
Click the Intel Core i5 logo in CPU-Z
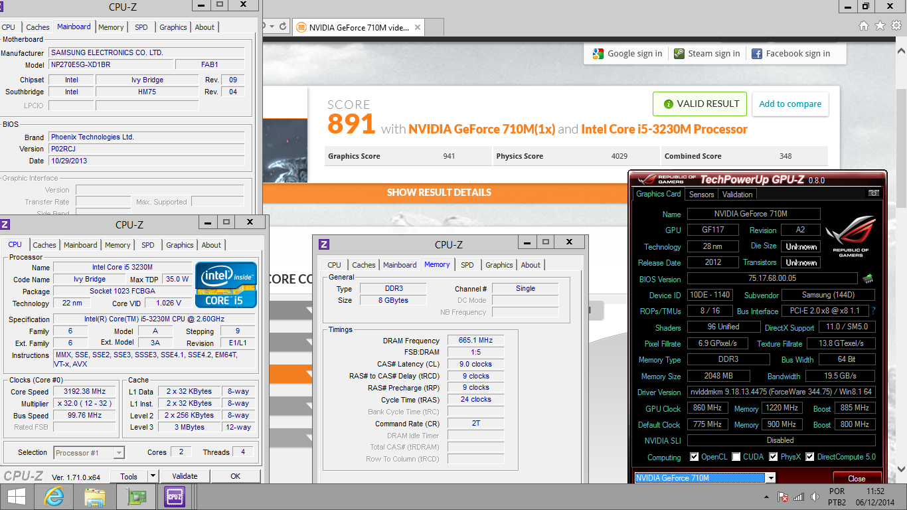tap(226, 286)
